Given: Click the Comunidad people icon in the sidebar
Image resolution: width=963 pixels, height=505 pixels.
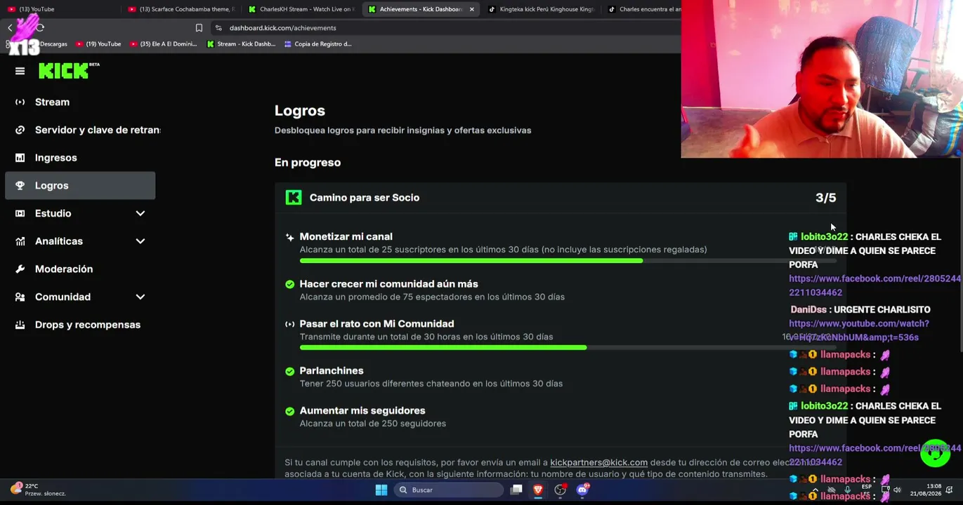Looking at the screenshot, I should [20, 297].
